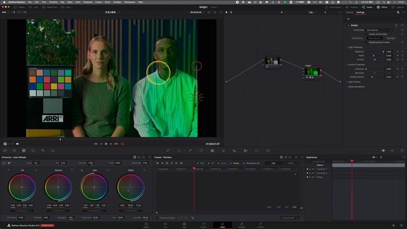Open the RGB Mixer palette
Image resolution: width=407 pixels, height=229 pixels.
[x=43, y=151]
